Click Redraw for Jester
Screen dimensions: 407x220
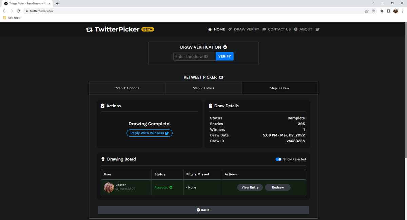coord(278,188)
